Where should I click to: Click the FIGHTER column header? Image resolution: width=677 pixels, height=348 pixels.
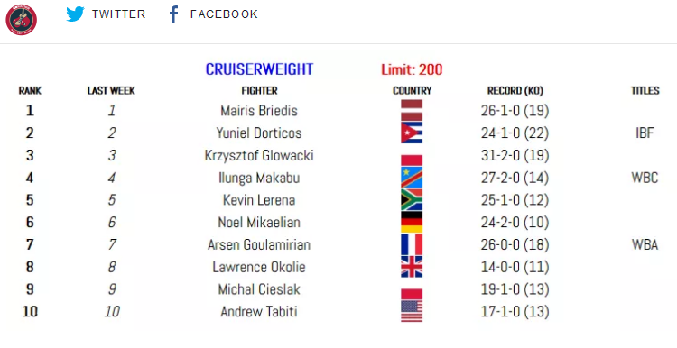(x=259, y=91)
